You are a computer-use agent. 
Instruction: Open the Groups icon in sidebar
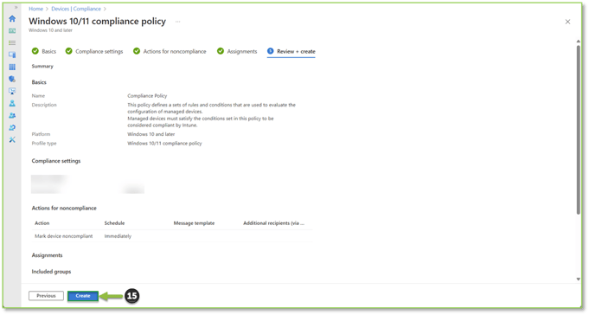coord(12,115)
